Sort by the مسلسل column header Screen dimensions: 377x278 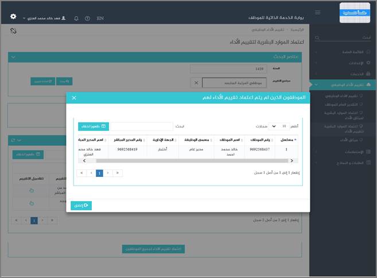287,140
